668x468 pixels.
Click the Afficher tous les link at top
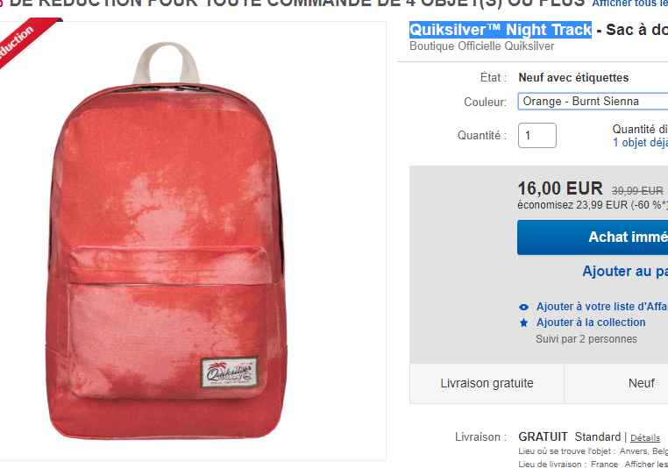click(x=629, y=4)
